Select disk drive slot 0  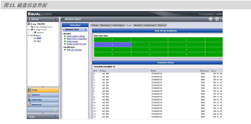112,40
